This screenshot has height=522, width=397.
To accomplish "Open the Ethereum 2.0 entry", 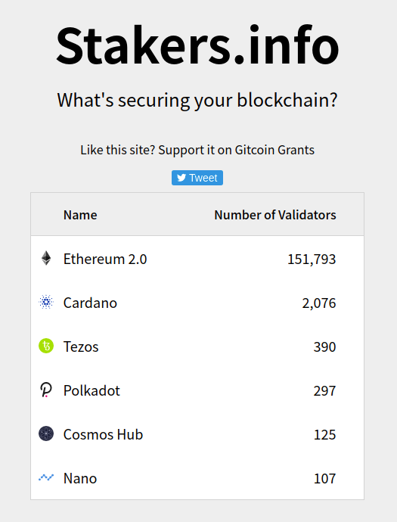I will (105, 259).
